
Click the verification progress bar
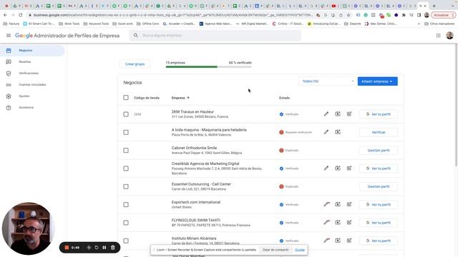pyautogui.click(x=208, y=66)
